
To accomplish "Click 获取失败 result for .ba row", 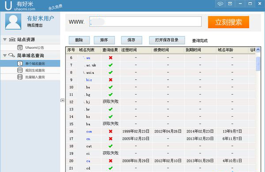I will point(110,124).
